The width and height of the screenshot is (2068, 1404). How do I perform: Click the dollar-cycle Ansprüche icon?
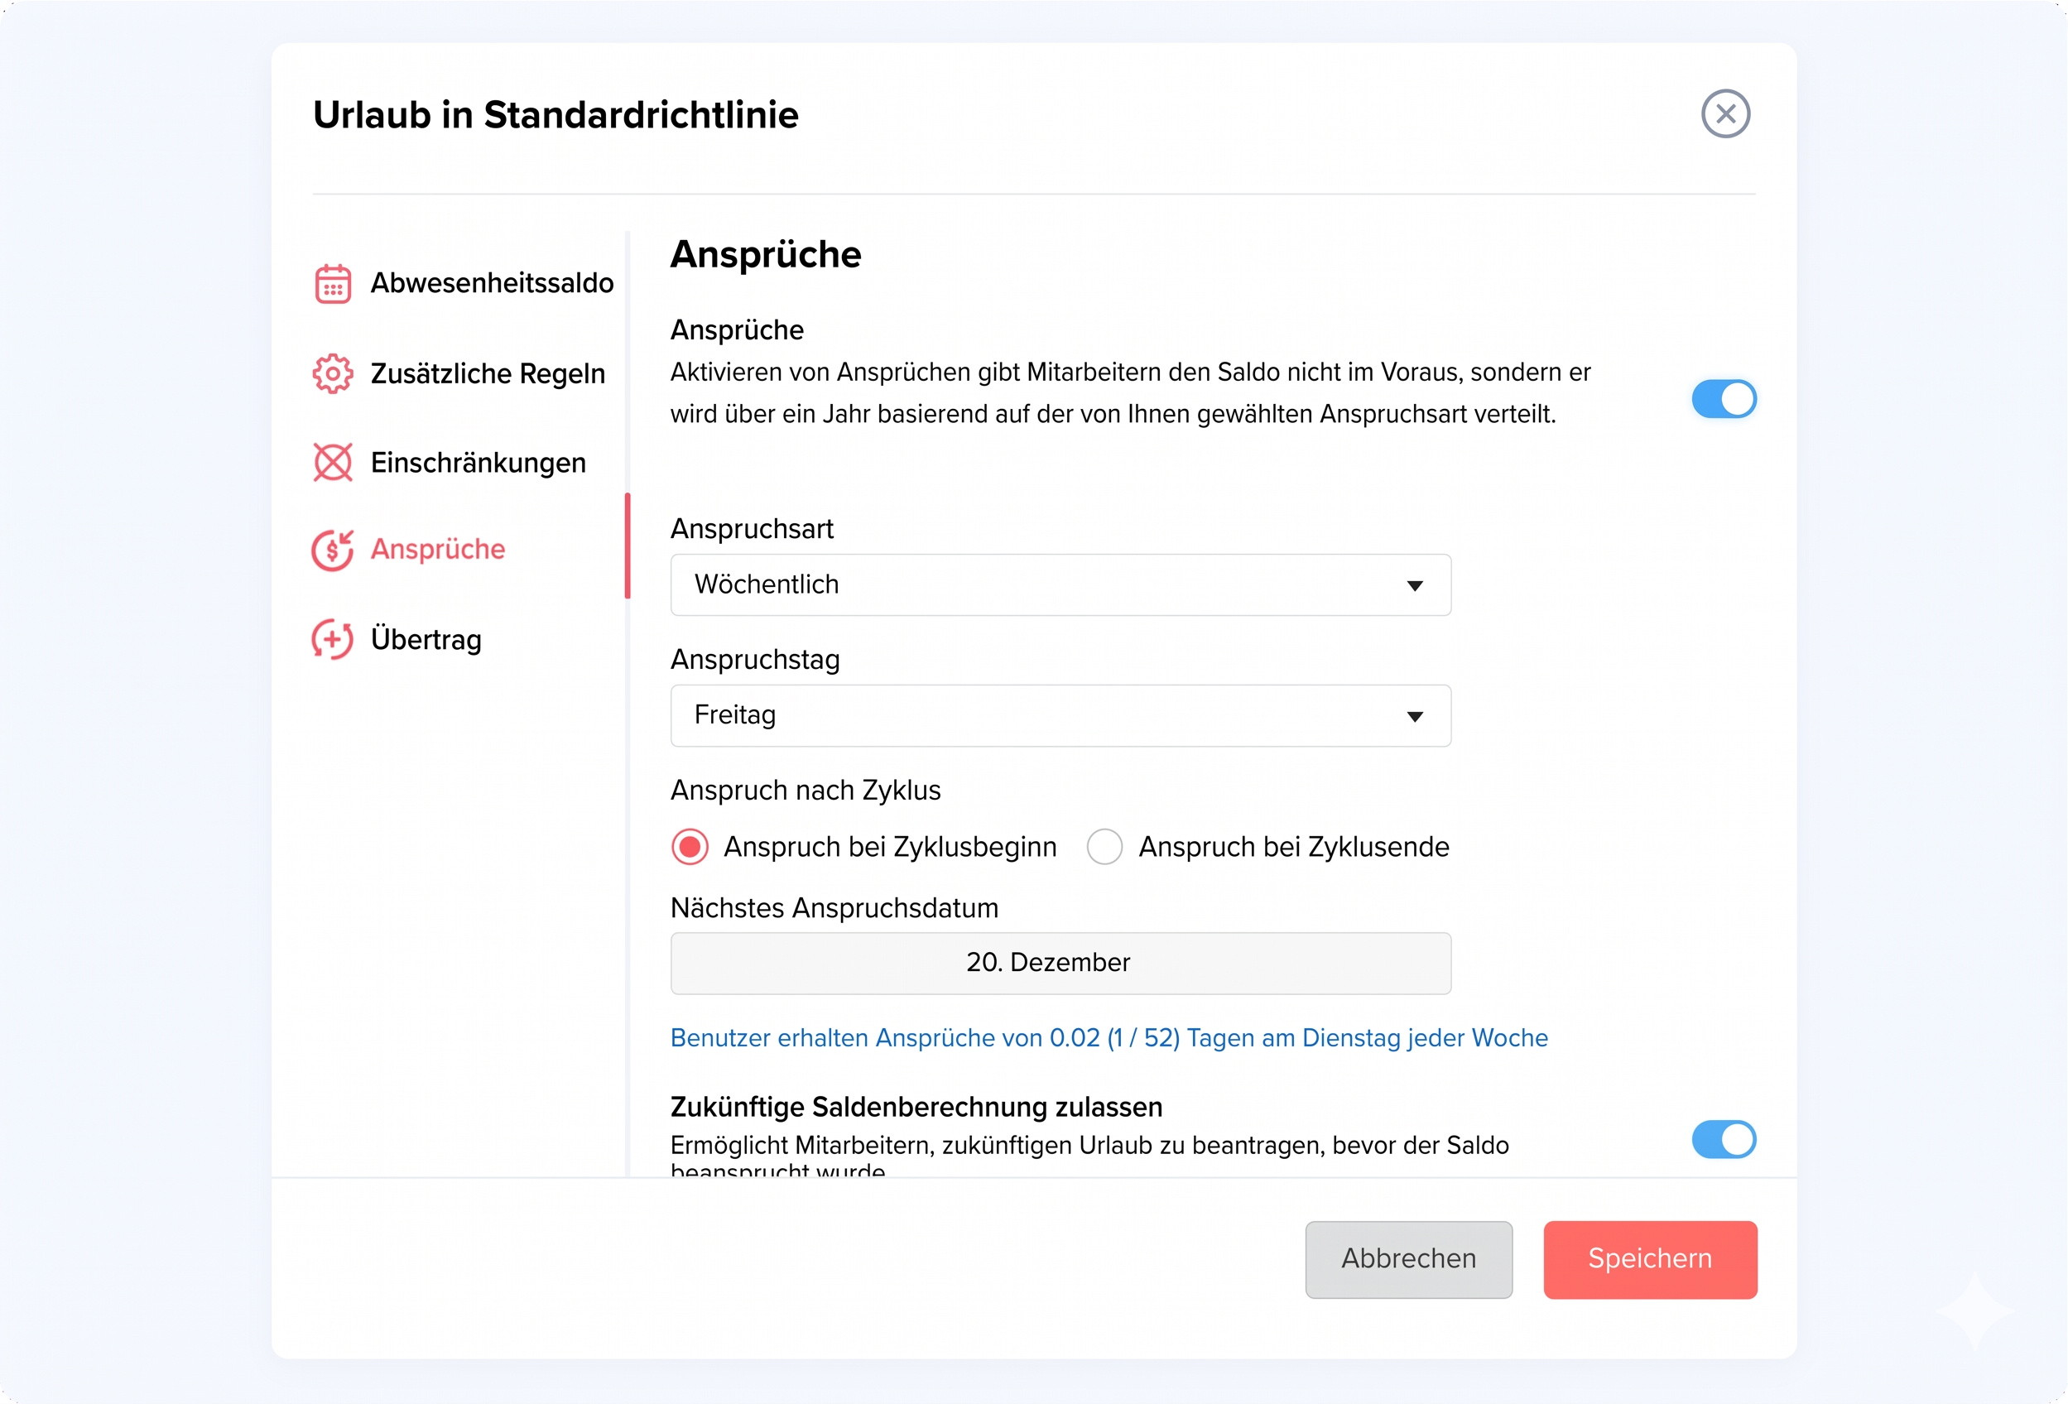333,550
